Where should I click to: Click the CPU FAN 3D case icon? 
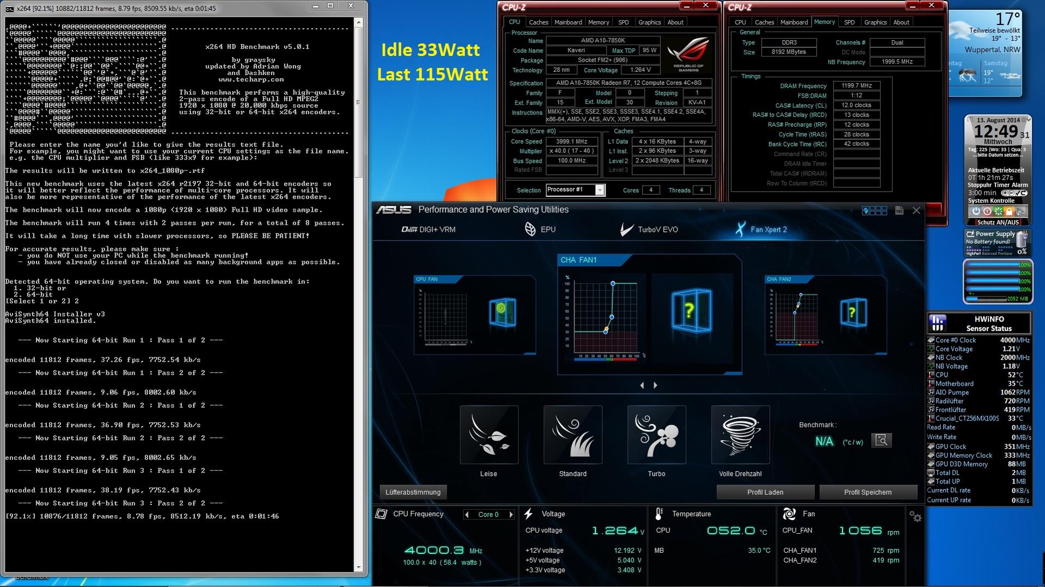[x=502, y=312]
